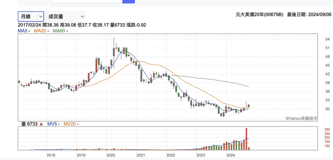The image size is (333, 160).
Task: Click the tallest red volume bar in 2024
Action: point(246,139)
